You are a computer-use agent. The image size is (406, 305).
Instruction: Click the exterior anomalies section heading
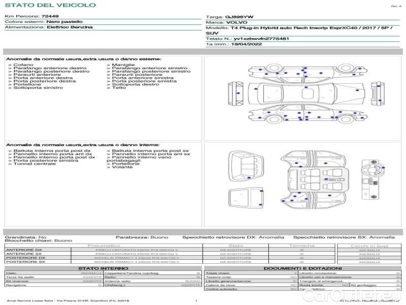click(84, 59)
